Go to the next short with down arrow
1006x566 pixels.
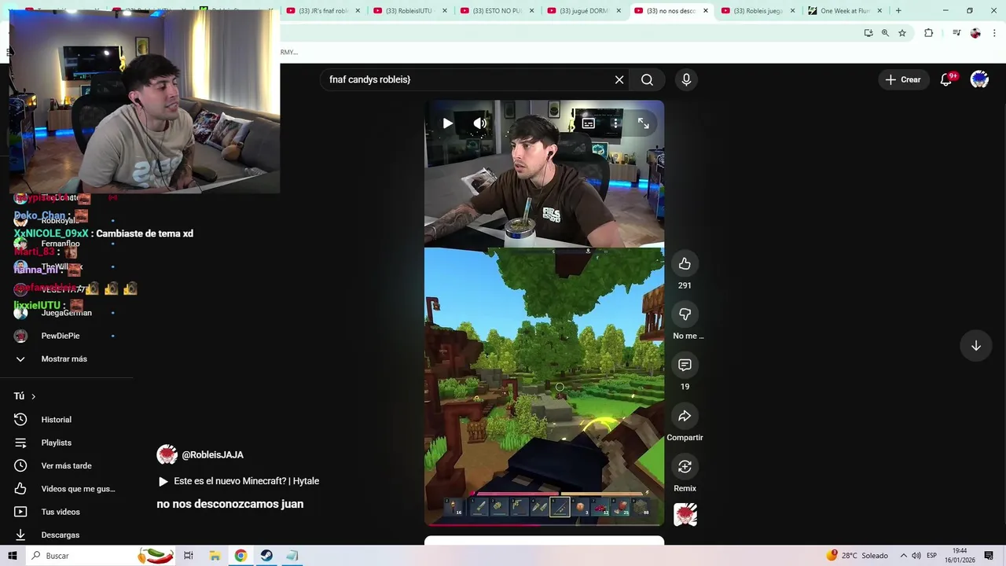(x=975, y=346)
